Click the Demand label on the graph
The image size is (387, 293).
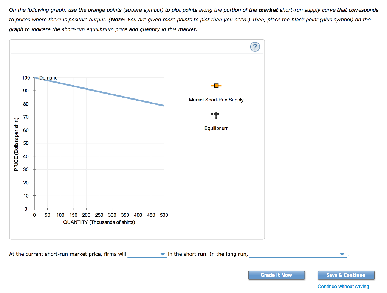tap(49, 78)
